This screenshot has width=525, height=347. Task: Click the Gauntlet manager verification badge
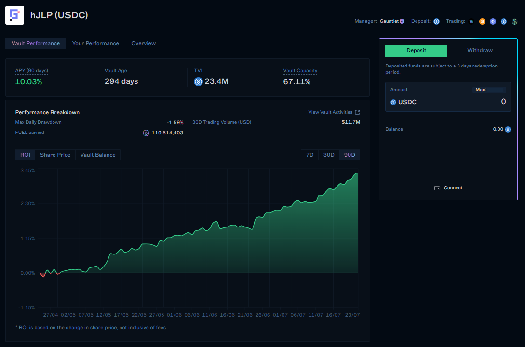click(x=402, y=21)
